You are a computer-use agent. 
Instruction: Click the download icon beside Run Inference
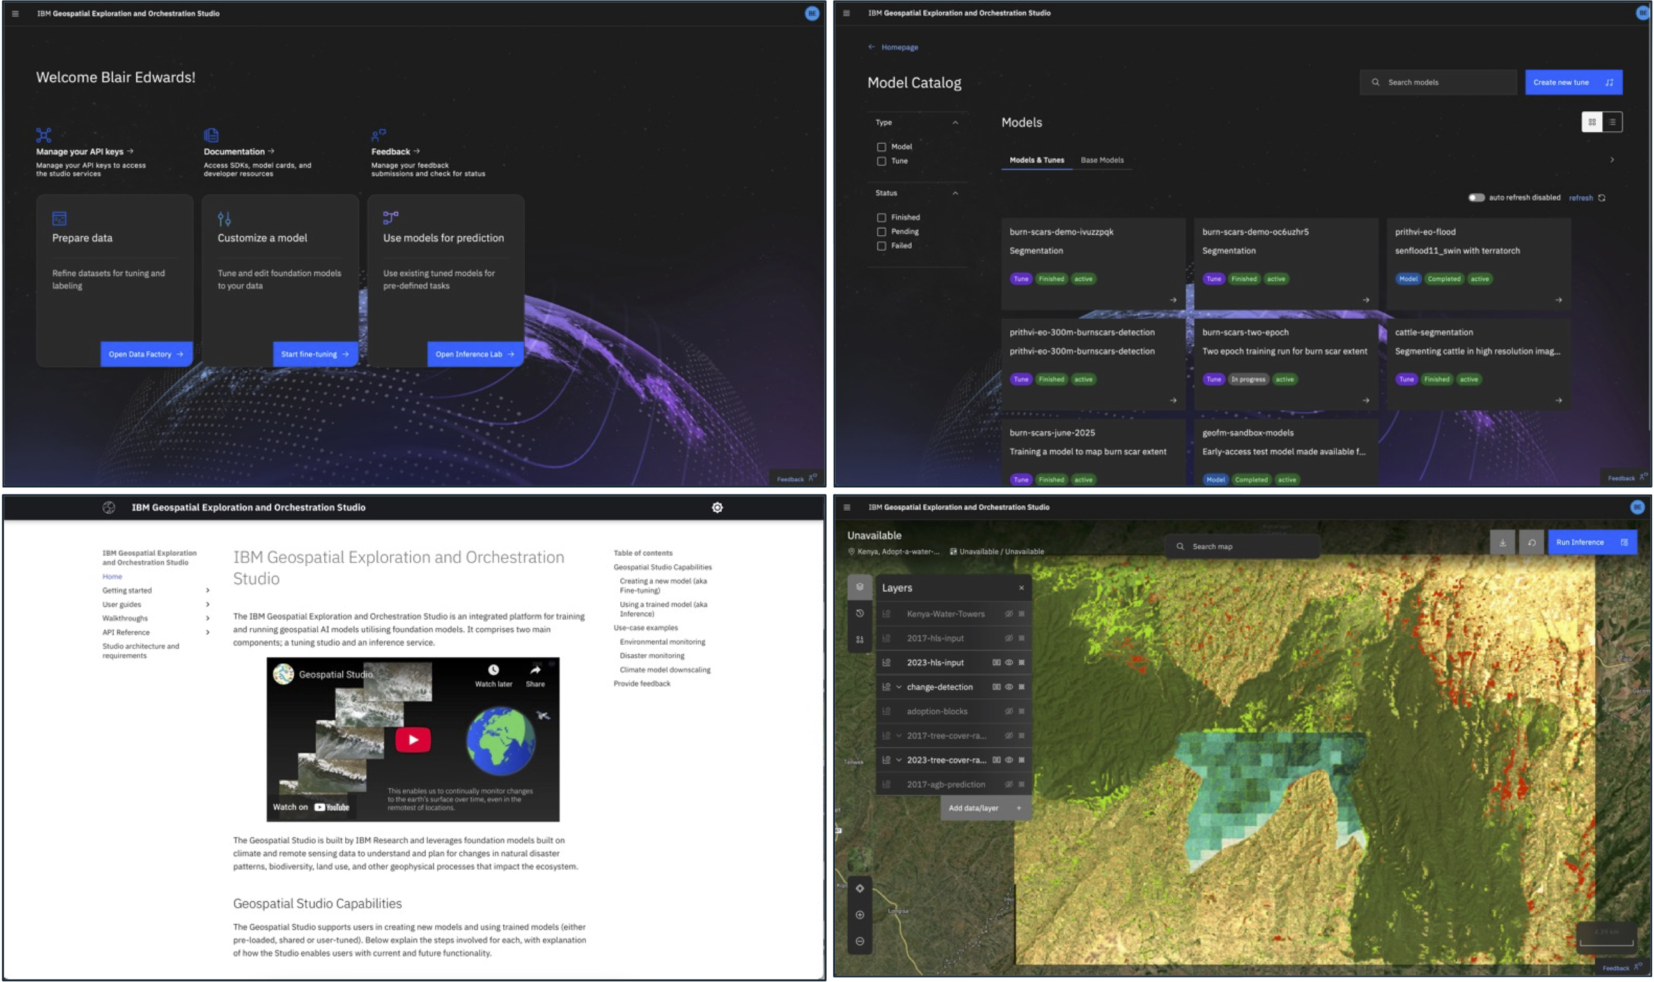click(1502, 542)
